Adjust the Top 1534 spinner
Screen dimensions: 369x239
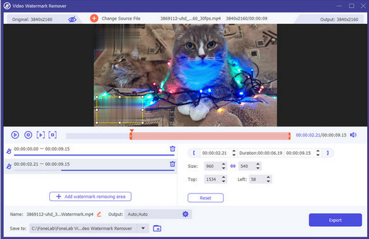(224, 179)
